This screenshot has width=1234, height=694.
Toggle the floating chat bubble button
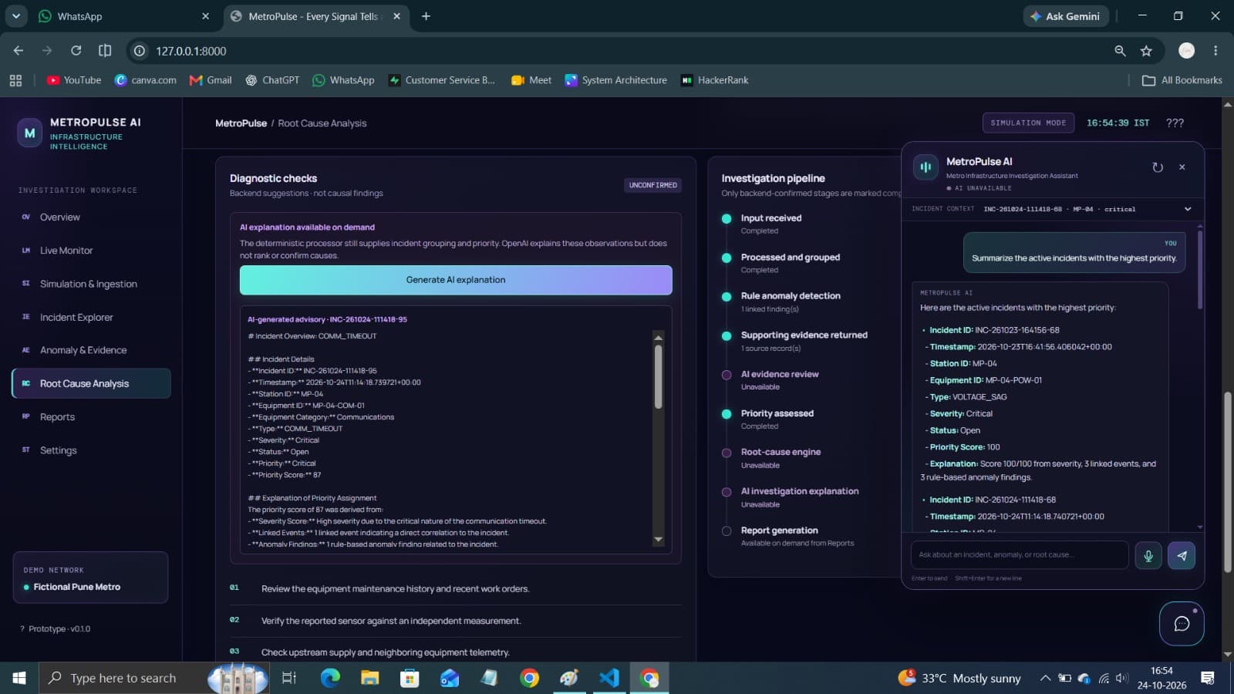pos(1182,623)
